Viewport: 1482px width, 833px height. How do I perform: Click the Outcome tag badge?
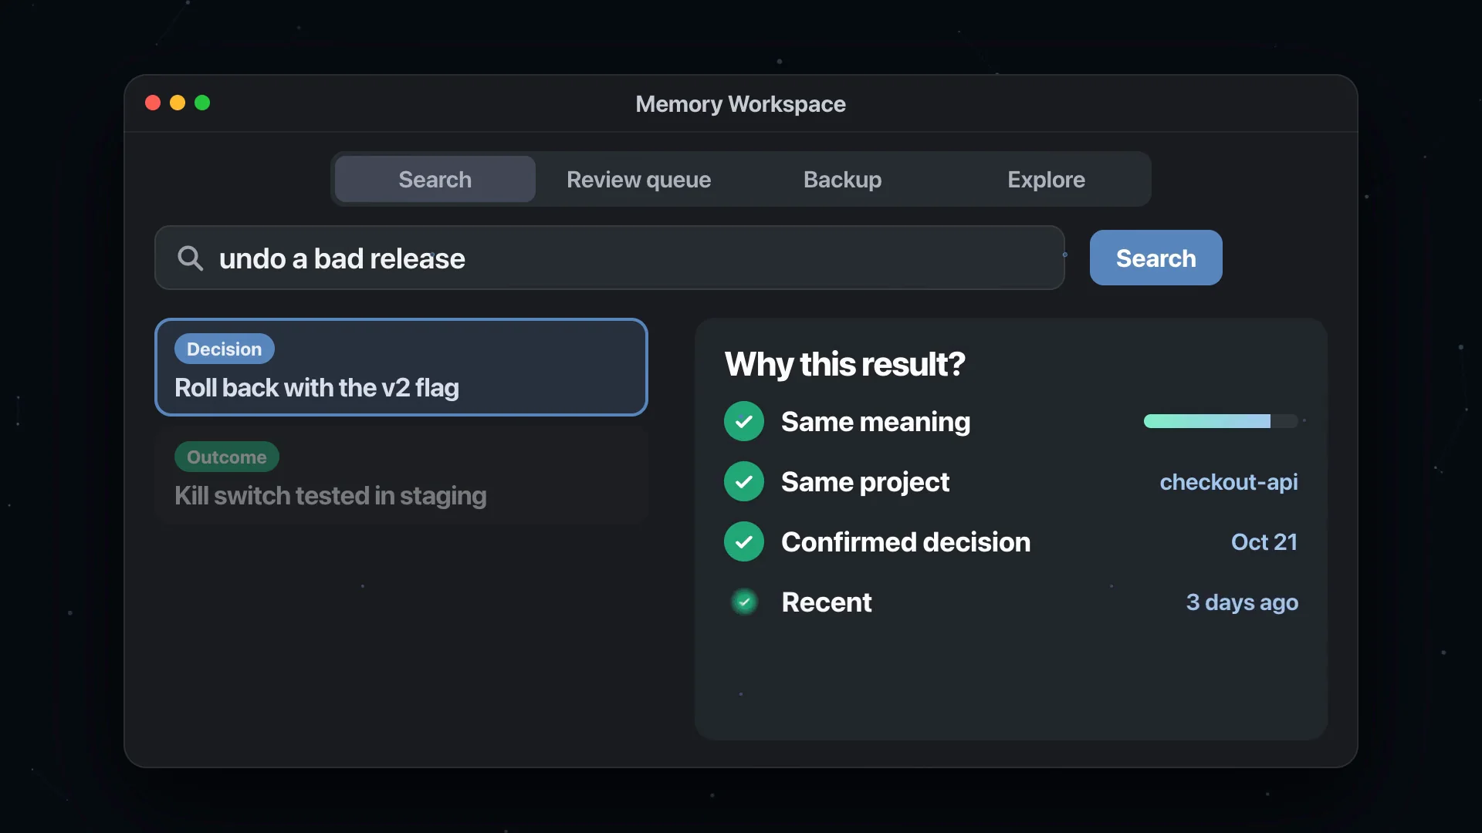(x=227, y=457)
